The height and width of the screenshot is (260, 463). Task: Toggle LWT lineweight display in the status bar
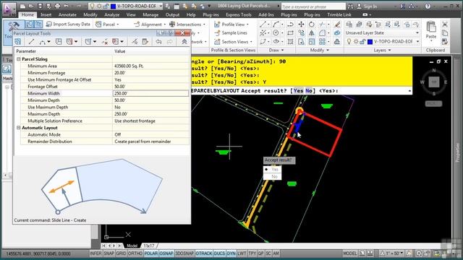click(242, 253)
